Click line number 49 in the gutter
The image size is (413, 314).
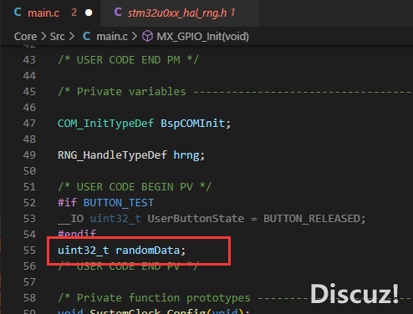pyautogui.click(x=29, y=155)
